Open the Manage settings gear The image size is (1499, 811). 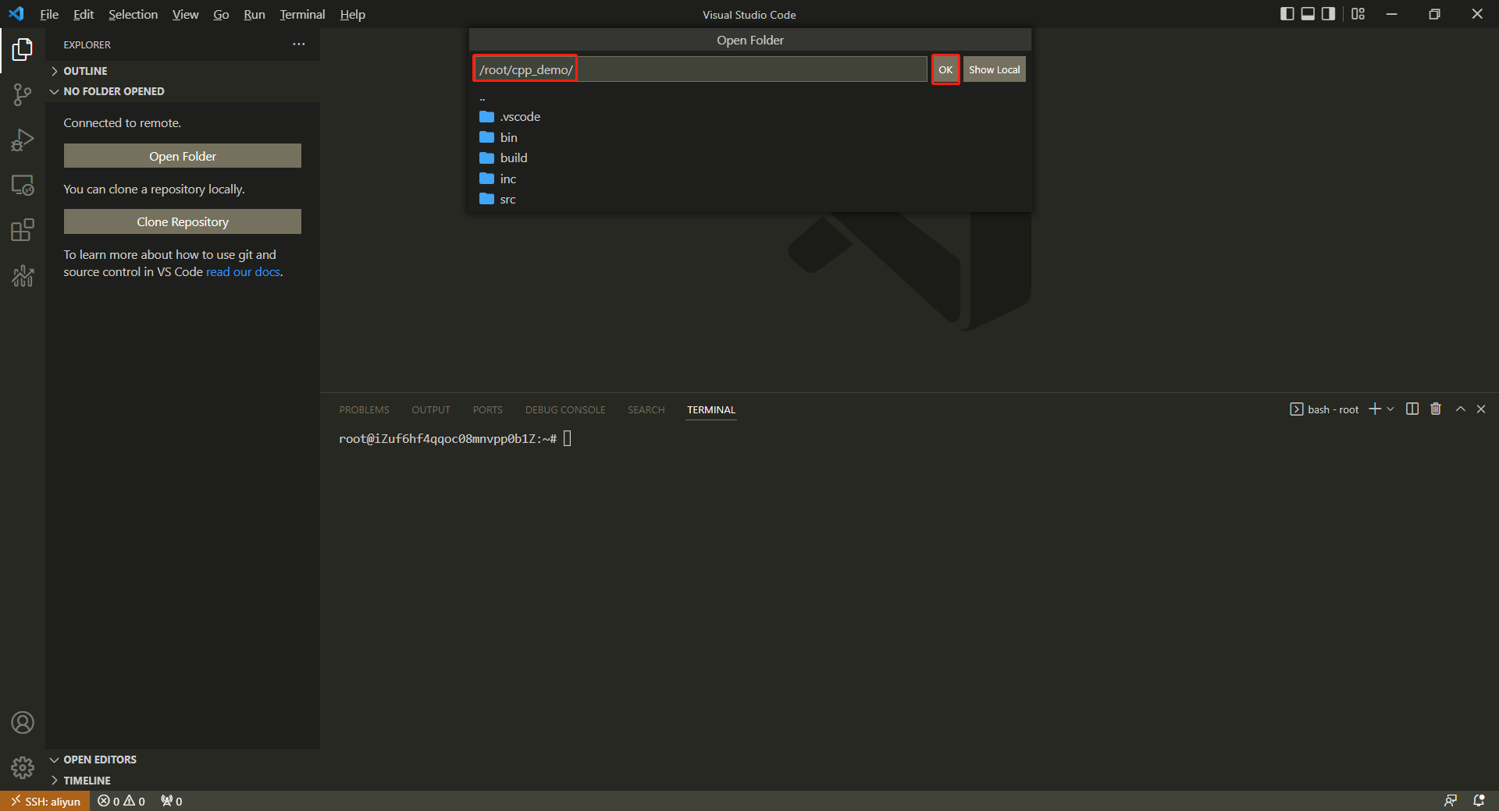[22, 768]
